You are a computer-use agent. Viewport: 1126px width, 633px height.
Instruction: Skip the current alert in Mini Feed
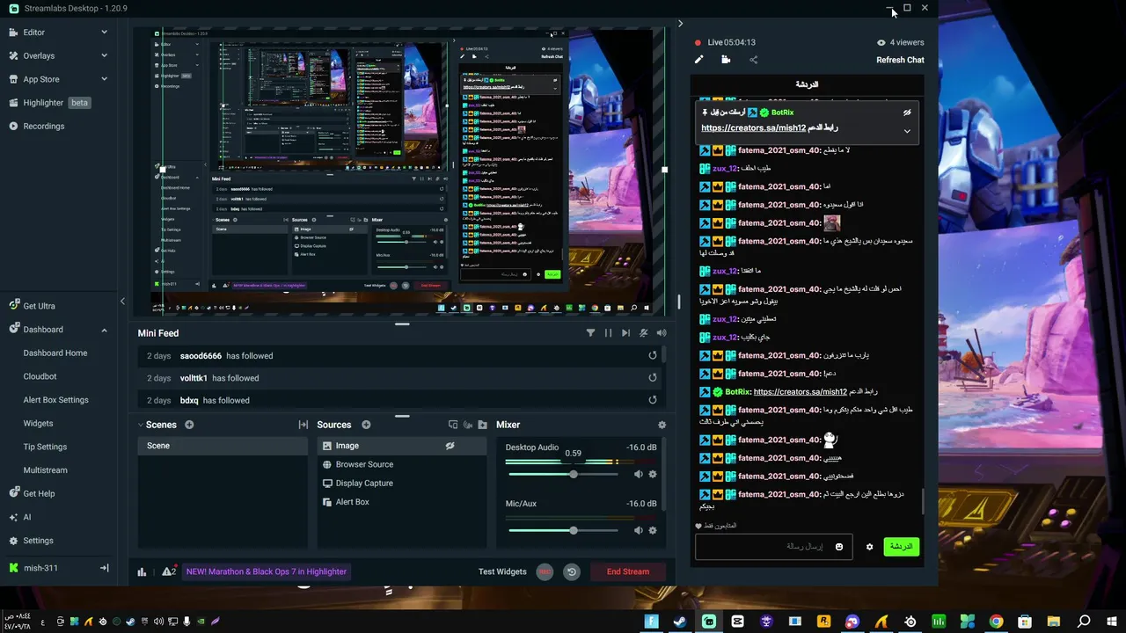(625, 333)
